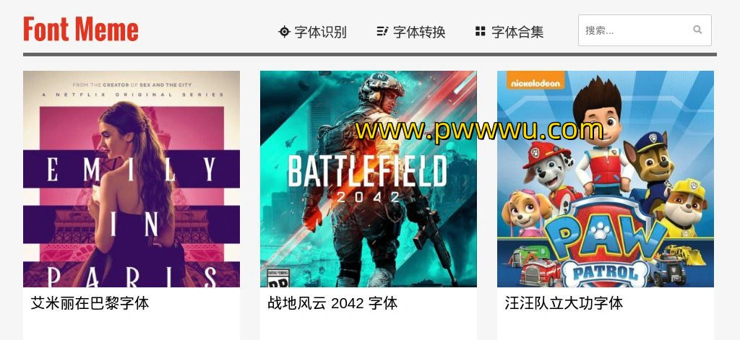Focus the 搜索 search input field
Viewport: 740px width, 340px height.
[645, 30]
